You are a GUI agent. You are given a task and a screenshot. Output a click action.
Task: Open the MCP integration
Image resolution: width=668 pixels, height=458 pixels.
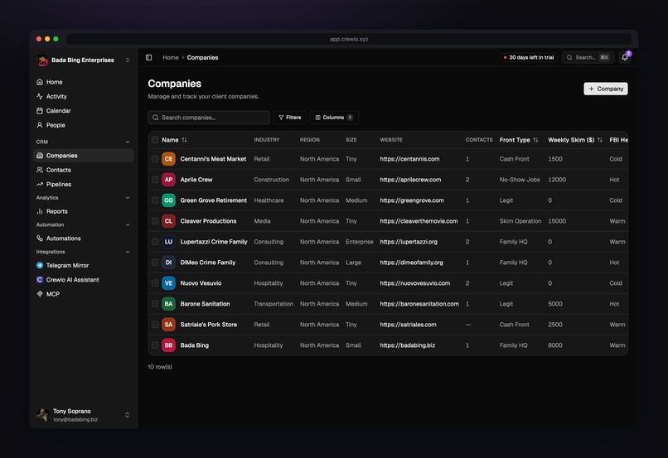pyautogui.click(x=83, y=294)
